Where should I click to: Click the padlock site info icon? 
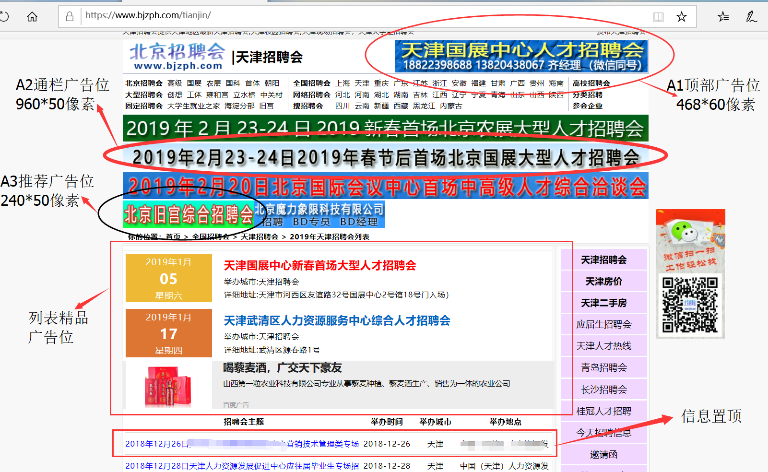click(x=70, y=16)
